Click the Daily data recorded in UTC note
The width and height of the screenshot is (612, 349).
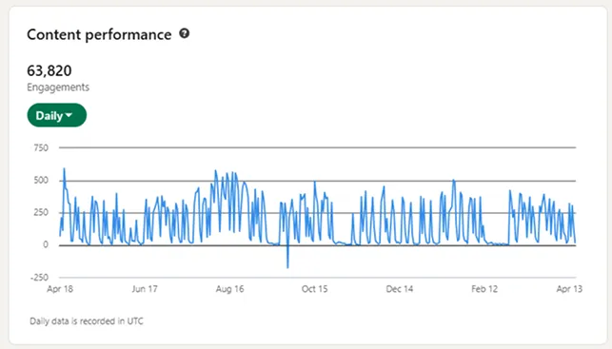click(x=87, y=321)
